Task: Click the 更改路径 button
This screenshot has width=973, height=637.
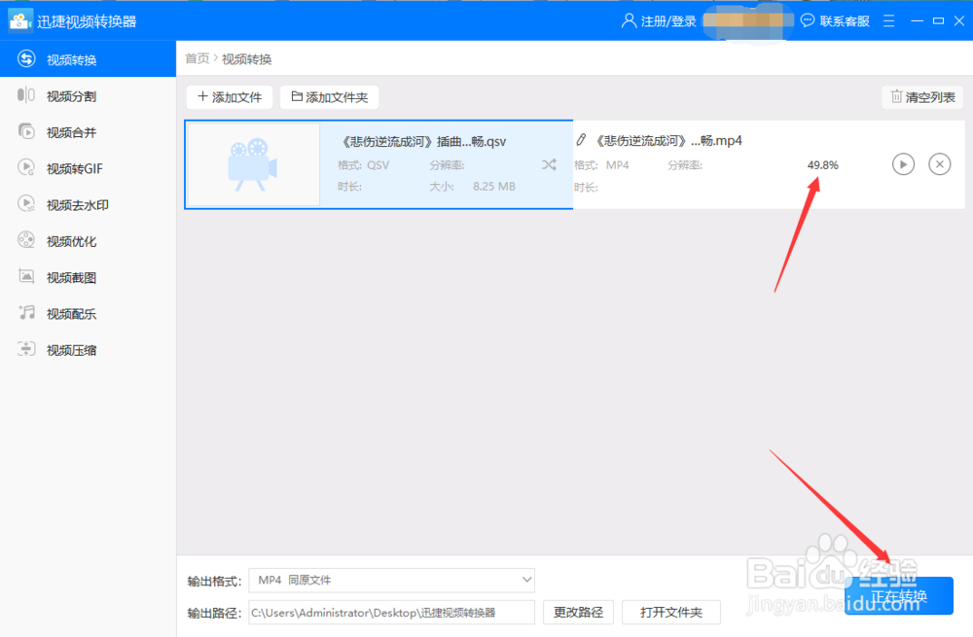Action: (578, 612)
